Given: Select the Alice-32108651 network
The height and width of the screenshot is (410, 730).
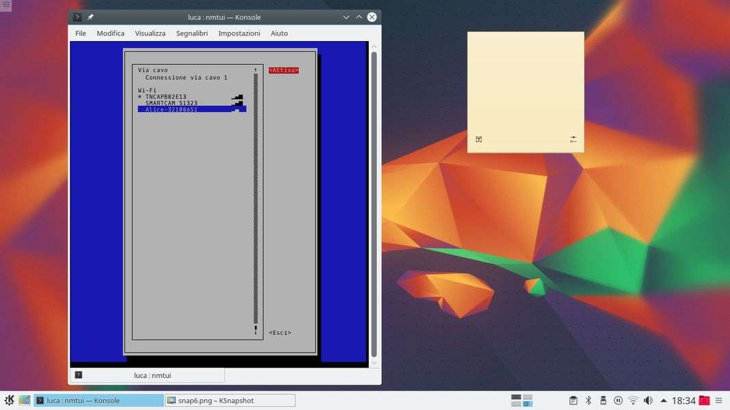Looking at the screenshot, I should pos(192,109).
